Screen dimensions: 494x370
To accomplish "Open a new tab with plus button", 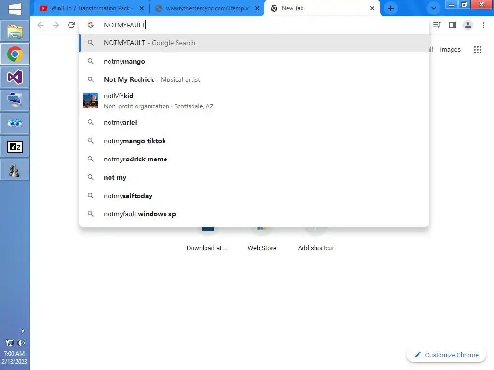I will point(391,8).
